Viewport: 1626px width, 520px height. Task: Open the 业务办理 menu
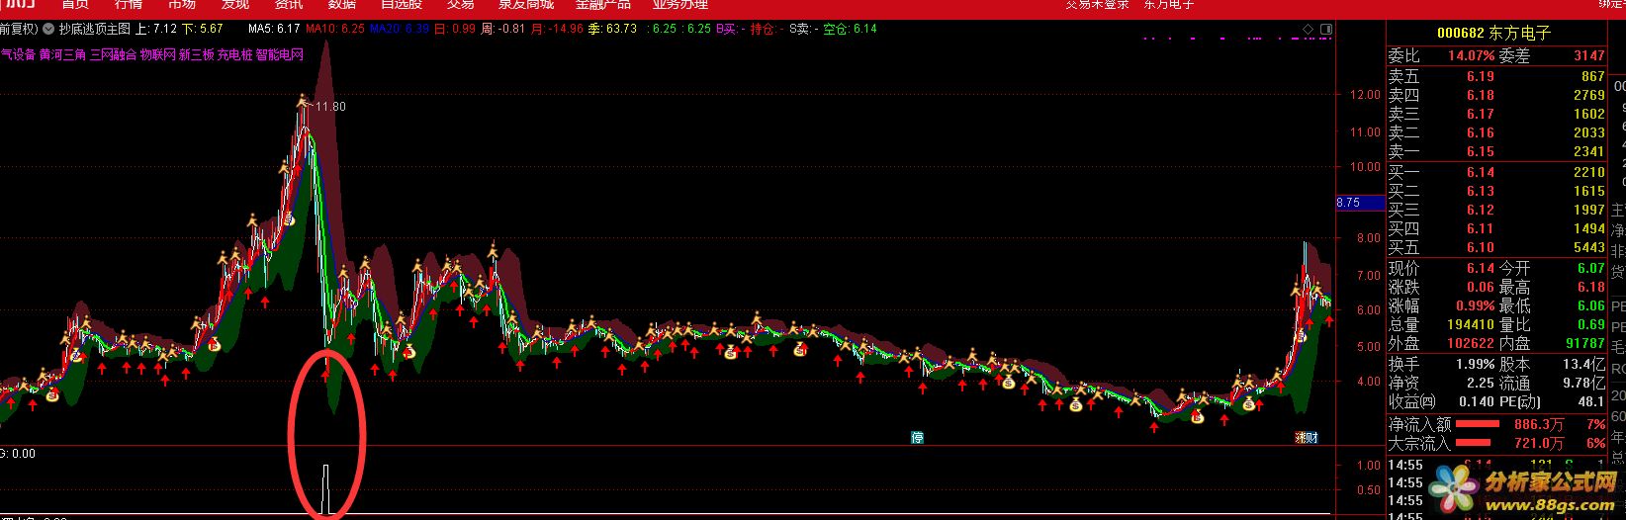[680, 4]
